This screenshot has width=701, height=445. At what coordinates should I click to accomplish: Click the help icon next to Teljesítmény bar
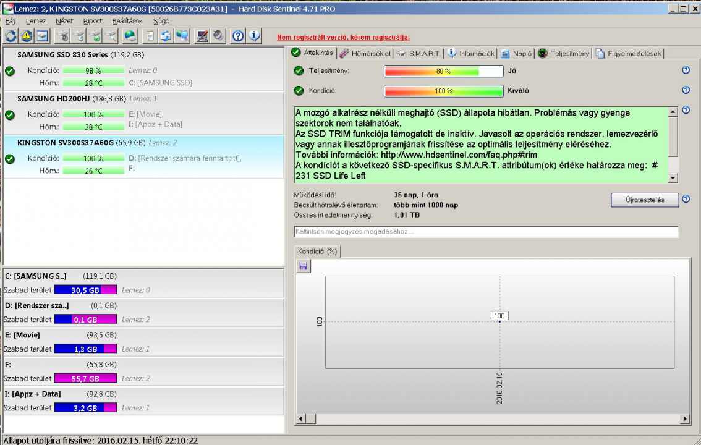pos(686,70)
